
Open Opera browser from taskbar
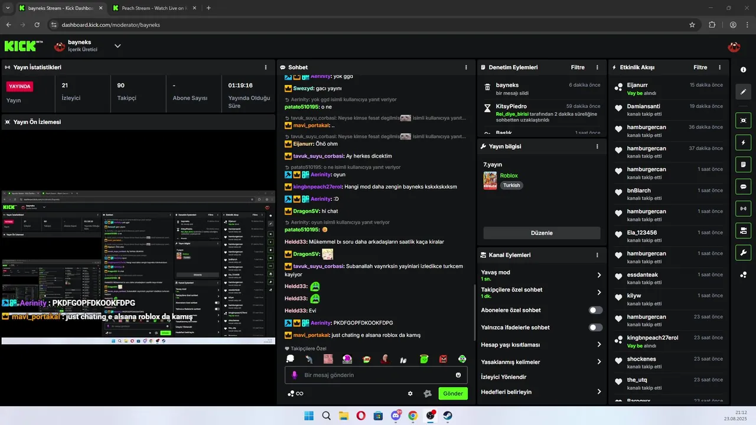(361, 416)
